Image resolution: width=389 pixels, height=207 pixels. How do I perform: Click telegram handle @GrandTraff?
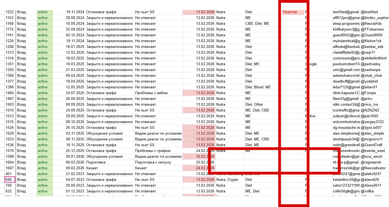pyautogui.click(x=374, y=145)
